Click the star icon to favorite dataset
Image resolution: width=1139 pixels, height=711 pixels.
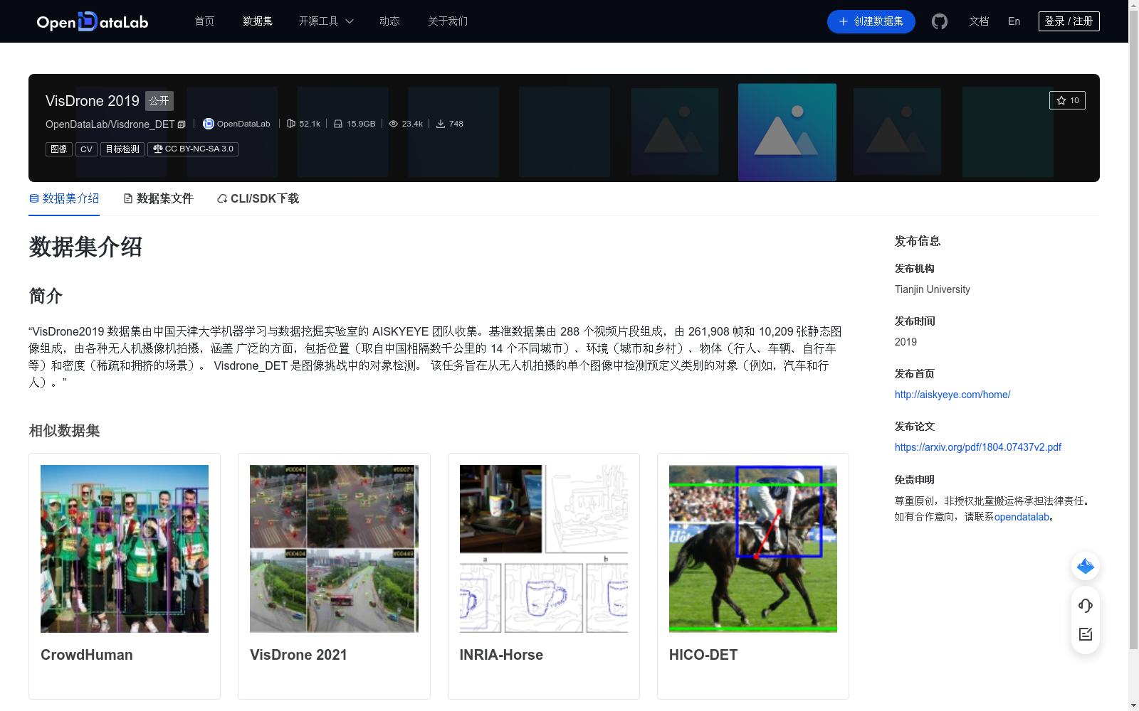[x=1061, y=100]
